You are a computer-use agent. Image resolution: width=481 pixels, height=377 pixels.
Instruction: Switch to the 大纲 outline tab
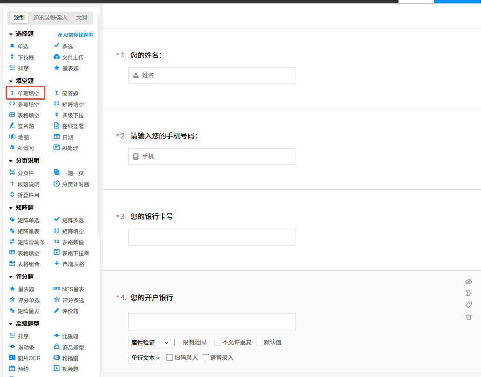[82, 18]
